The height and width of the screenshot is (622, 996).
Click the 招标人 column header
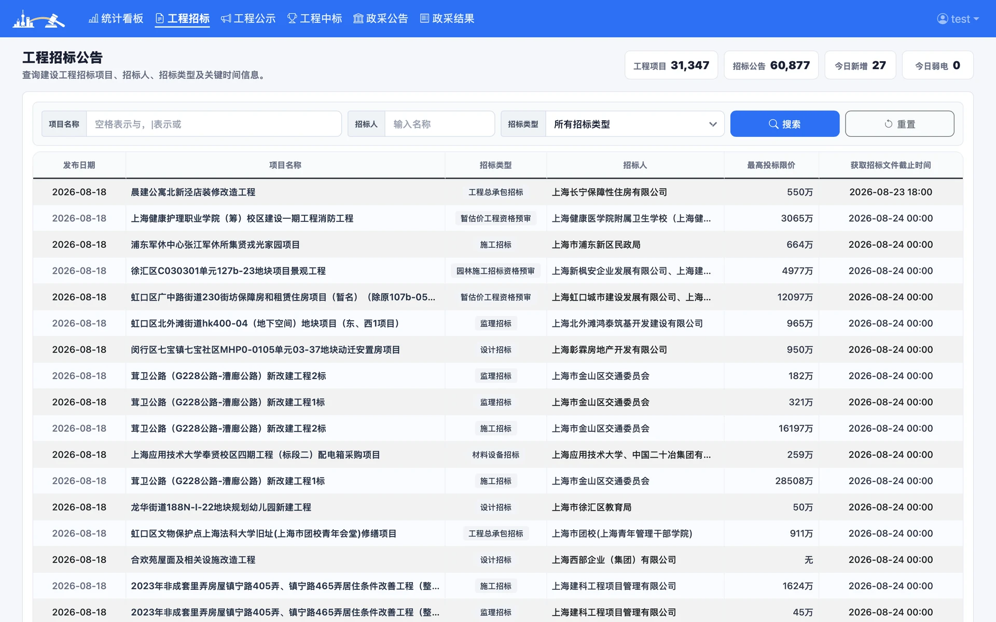pos(635,165)
